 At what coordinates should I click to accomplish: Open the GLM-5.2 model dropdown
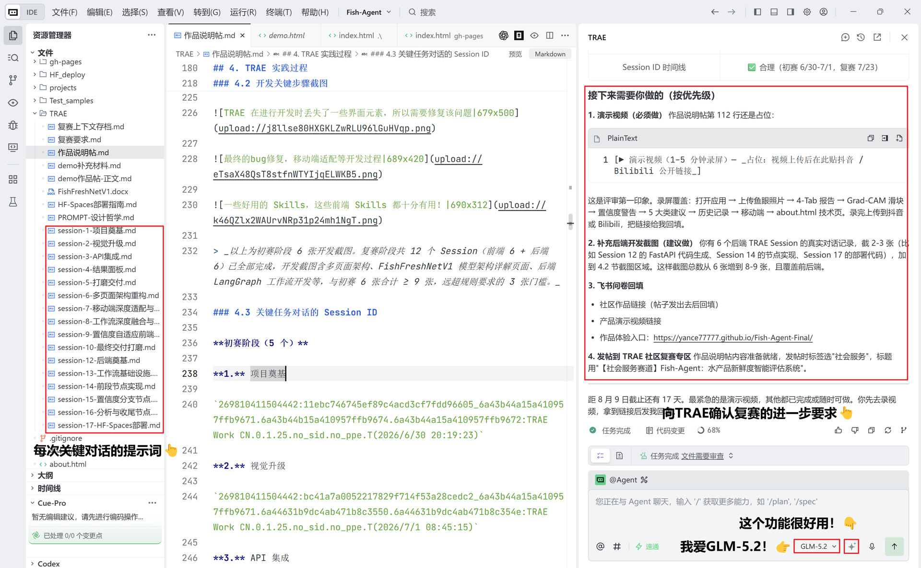[x=817, y=546]
